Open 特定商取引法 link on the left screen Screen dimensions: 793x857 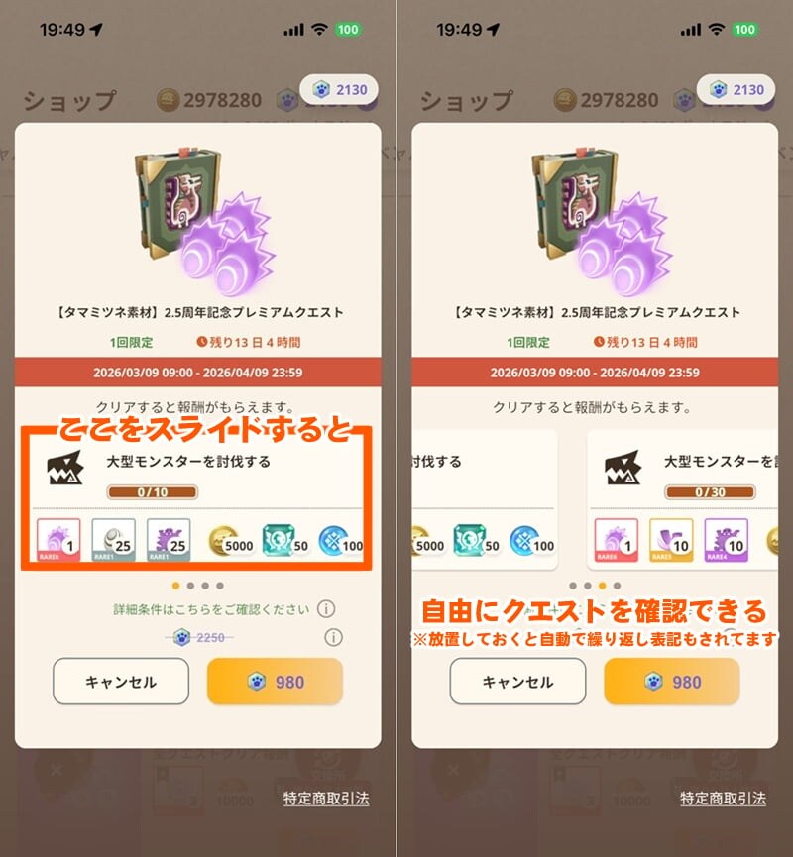click(326, 799)
